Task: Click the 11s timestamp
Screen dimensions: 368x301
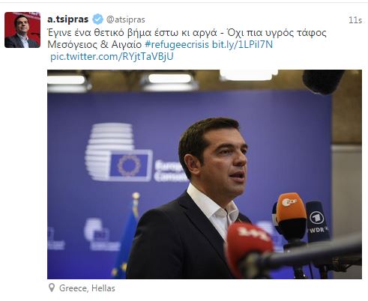Action: 355,20
